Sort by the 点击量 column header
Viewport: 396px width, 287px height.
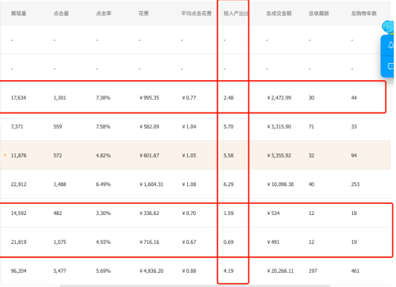click(61, 13)
